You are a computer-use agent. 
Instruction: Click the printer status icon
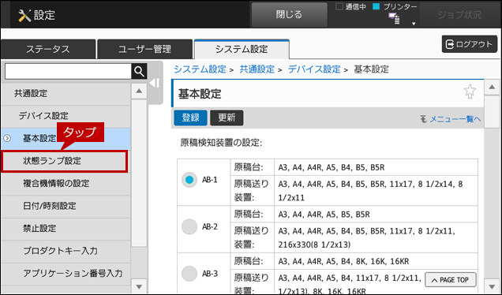(394, 19)
